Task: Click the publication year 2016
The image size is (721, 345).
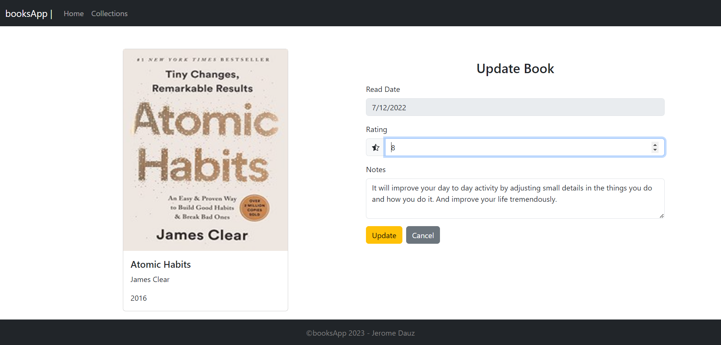Action: [x=139, y=298]
